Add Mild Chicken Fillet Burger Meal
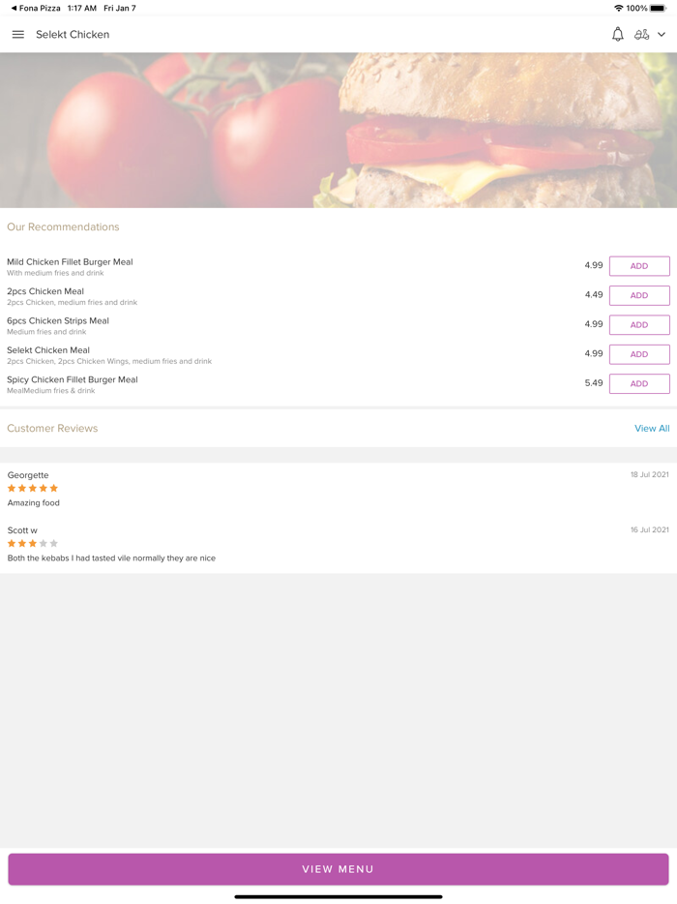This screenshot has height=904, width=677. [x=639, y=266]
